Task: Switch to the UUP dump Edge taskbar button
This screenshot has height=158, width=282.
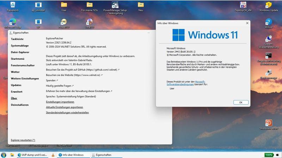Action: click(x=32, y=155)
